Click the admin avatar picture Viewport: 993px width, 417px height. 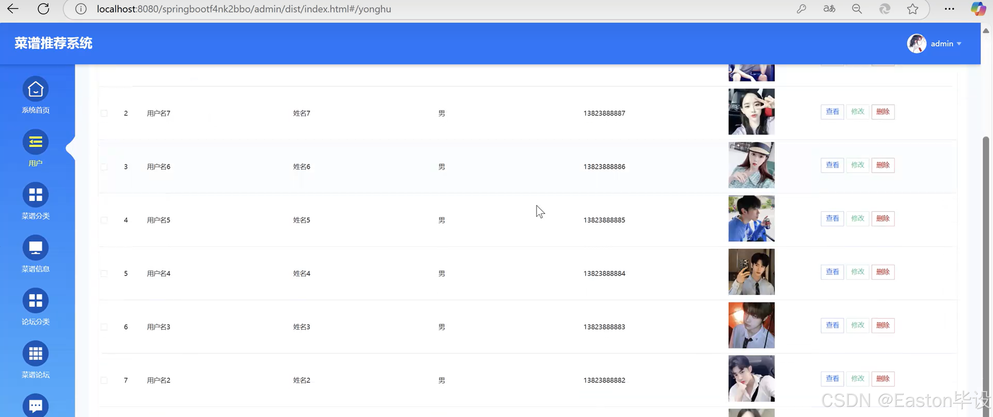click(917, 44)
